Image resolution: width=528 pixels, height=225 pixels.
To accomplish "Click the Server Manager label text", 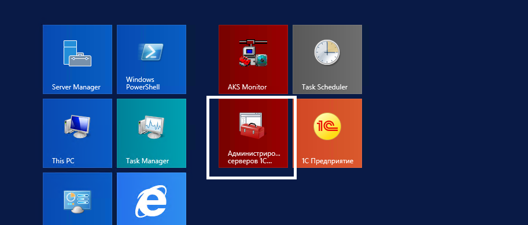I will (76, 87).
